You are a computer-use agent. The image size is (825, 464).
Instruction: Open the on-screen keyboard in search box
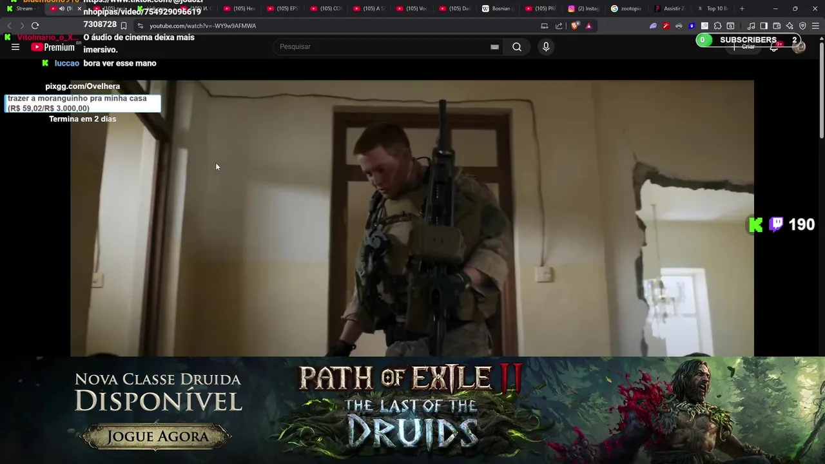click(494, 47)
